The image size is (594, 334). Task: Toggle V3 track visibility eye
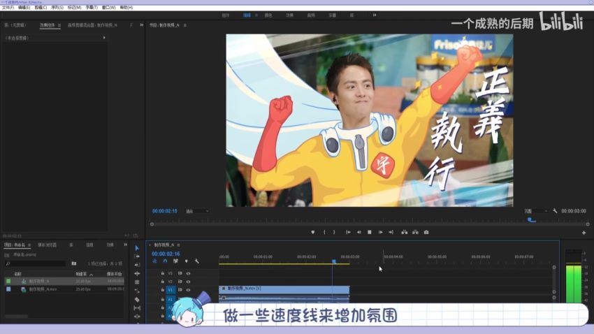pyautogui.click(x=188, y=273)
